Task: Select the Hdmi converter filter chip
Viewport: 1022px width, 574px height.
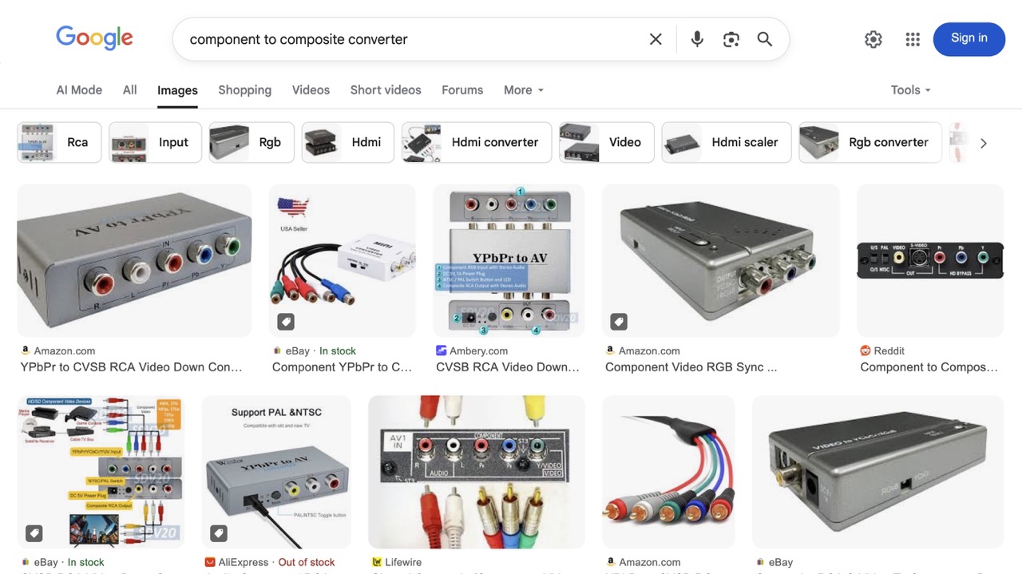Action: (477, 142)
